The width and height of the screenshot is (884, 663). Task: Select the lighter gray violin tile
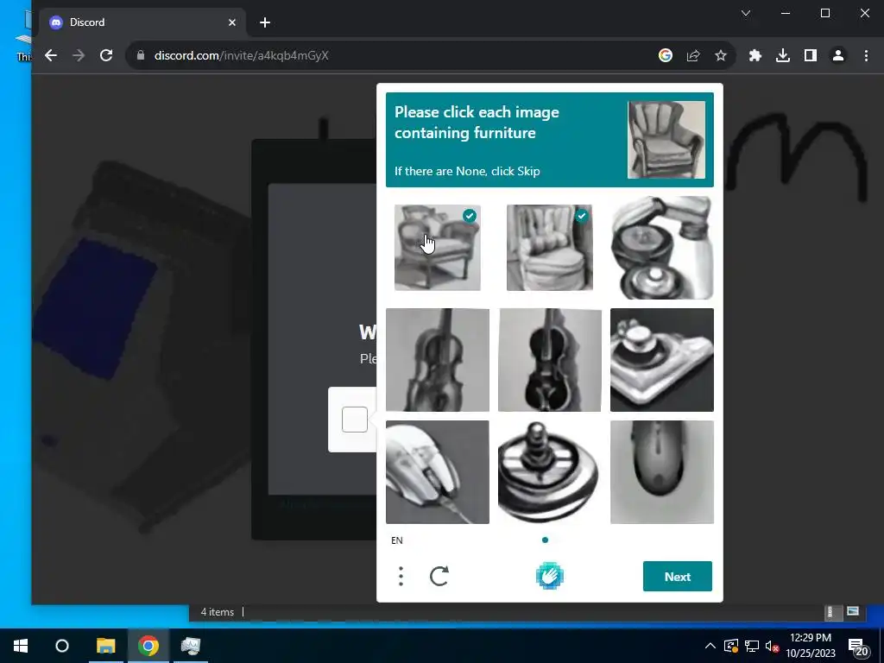point(438,360)
